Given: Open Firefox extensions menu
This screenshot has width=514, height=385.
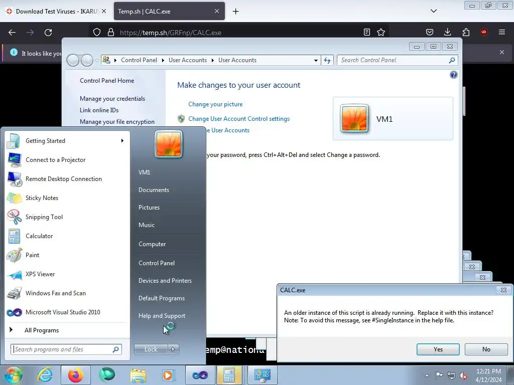Looking at the screenshot, I should tap(466, 32).
